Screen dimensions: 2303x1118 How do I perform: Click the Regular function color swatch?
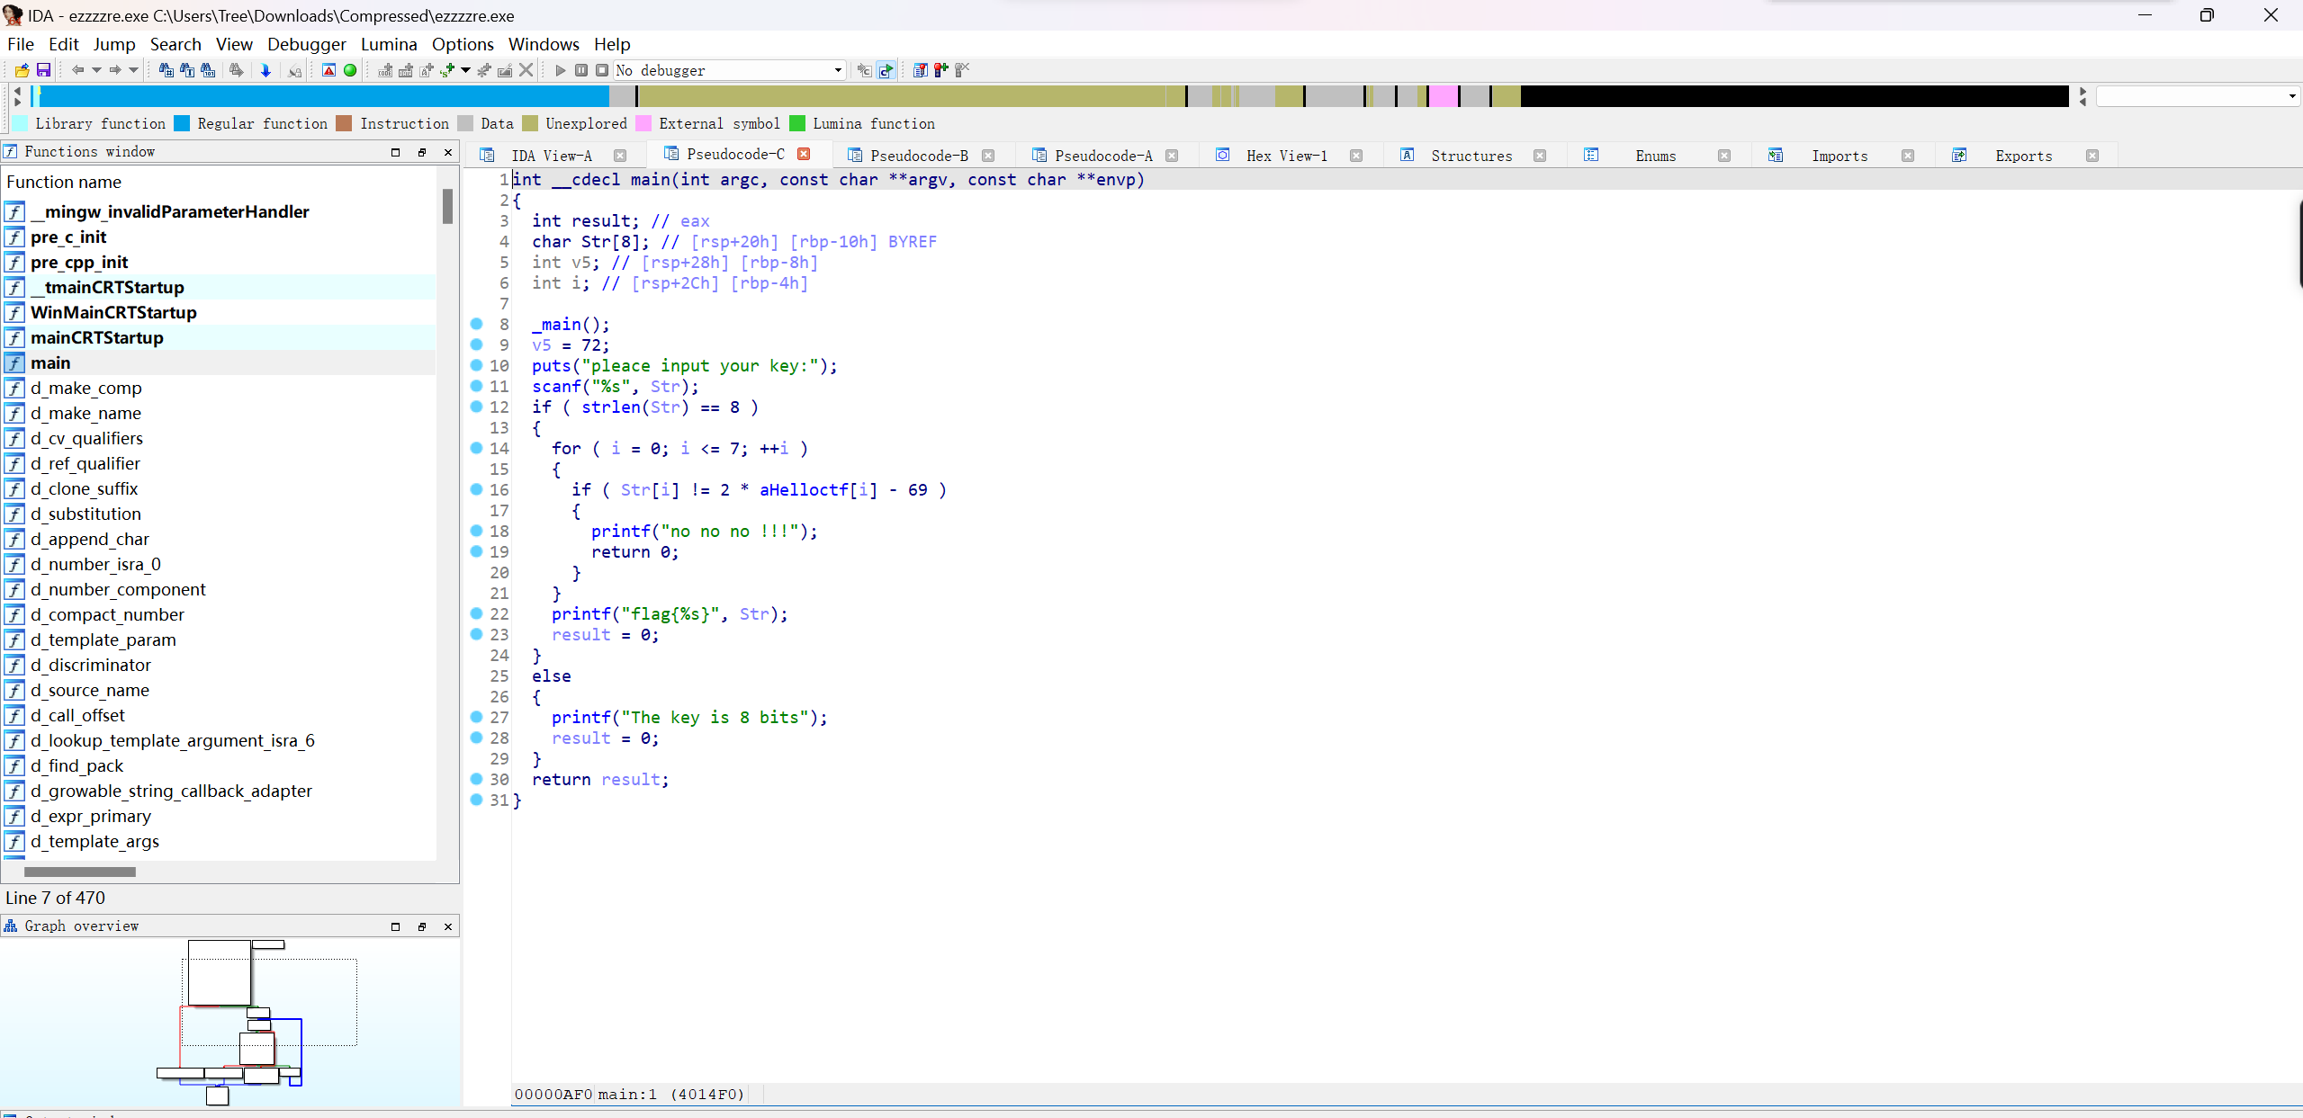(x=182, y=123)
